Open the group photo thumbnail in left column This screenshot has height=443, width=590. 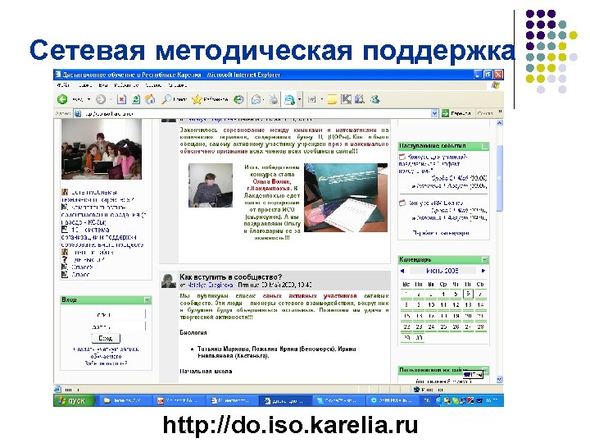coord(102,149)
